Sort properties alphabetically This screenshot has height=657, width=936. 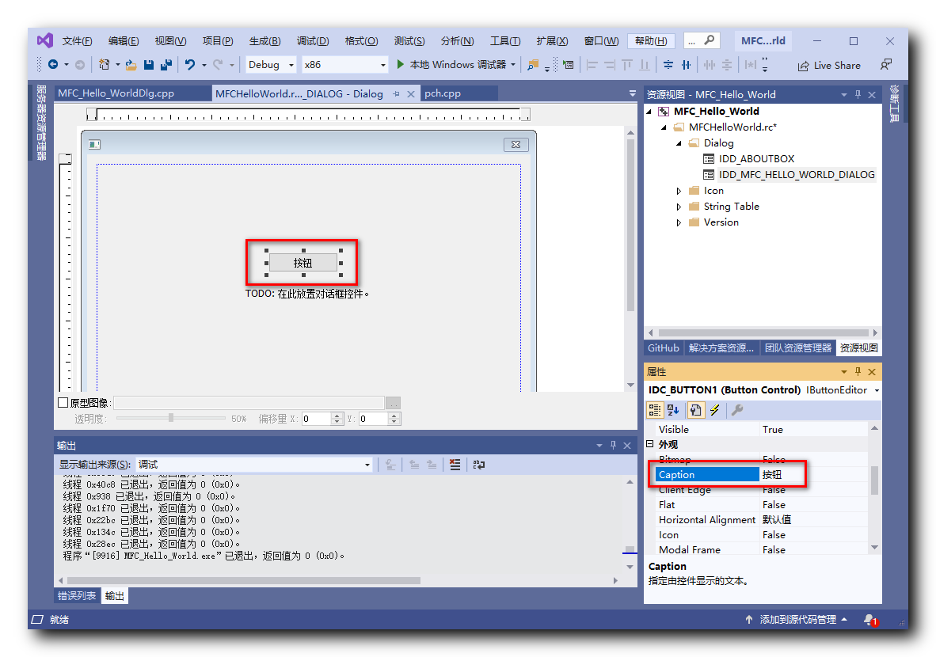pyautogui.click(x=673, y=410)
